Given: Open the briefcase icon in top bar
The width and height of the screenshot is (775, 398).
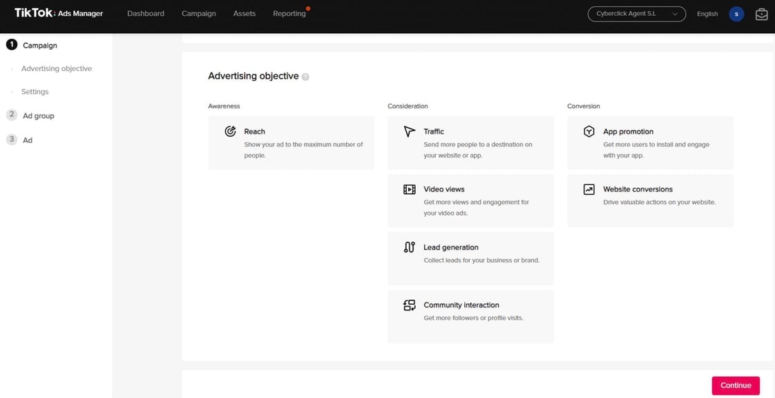Looking at the screenshot, I should tap(761, 15).
